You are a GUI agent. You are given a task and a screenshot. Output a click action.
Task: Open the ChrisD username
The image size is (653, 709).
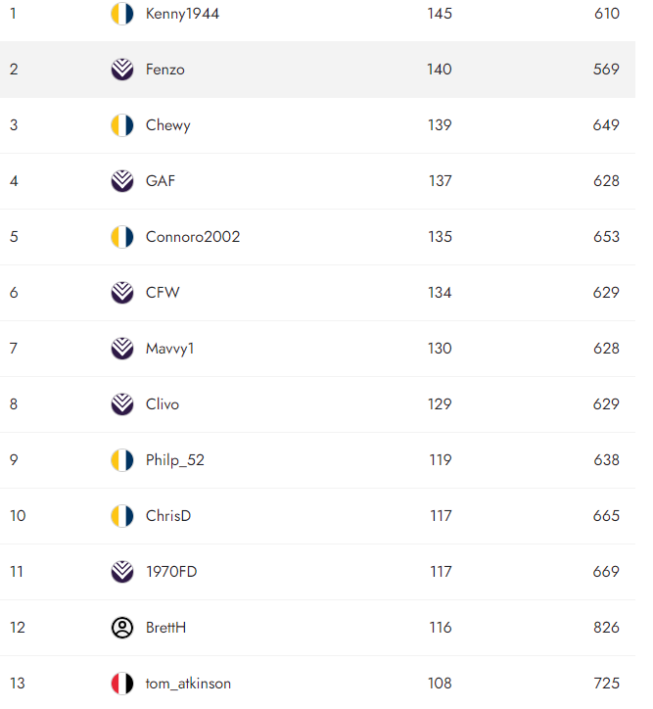[168, 516]
